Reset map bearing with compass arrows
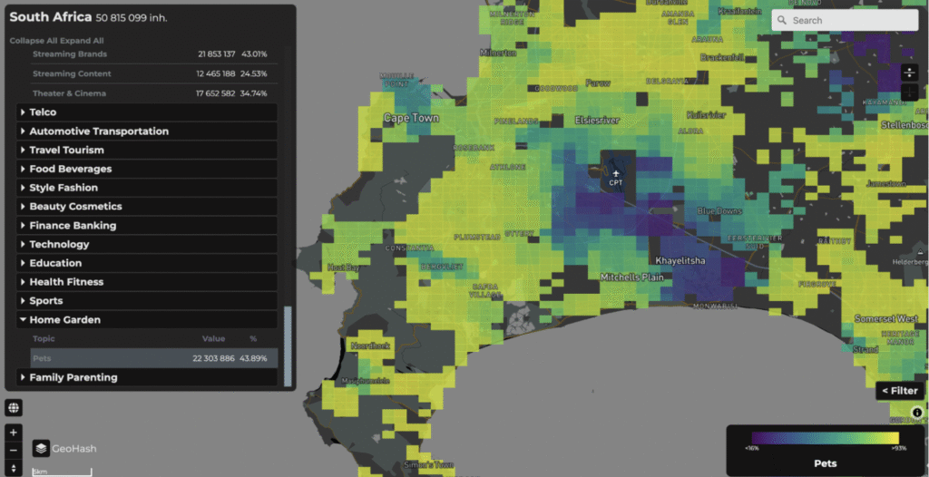929x477 pixels. [14, 468]
